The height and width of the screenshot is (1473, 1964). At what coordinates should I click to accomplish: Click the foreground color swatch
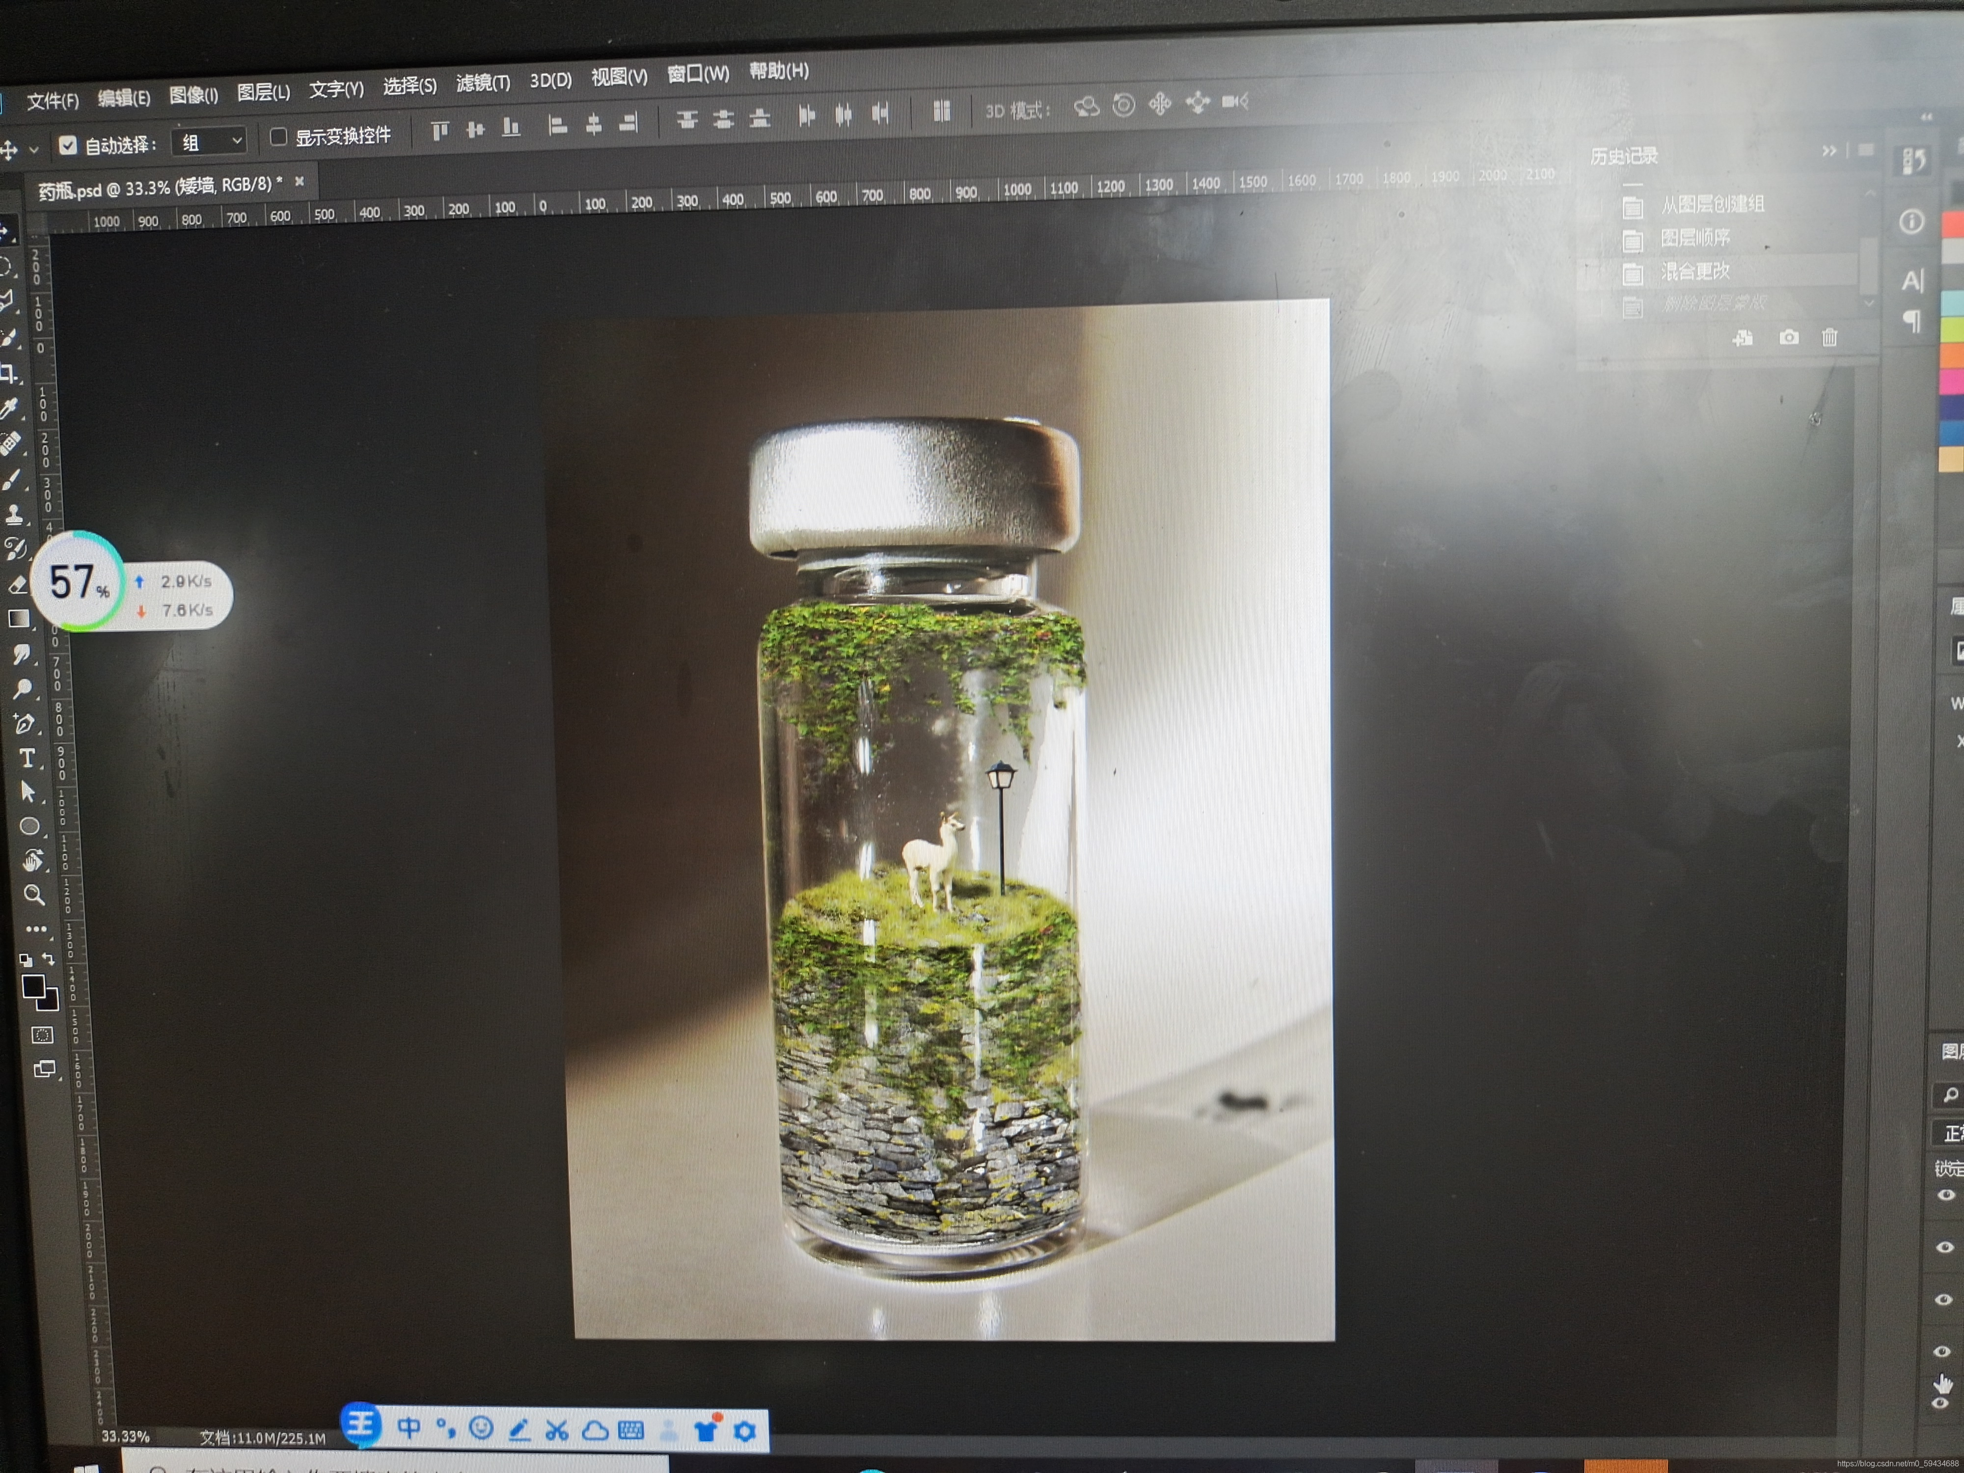click(34, 986)
